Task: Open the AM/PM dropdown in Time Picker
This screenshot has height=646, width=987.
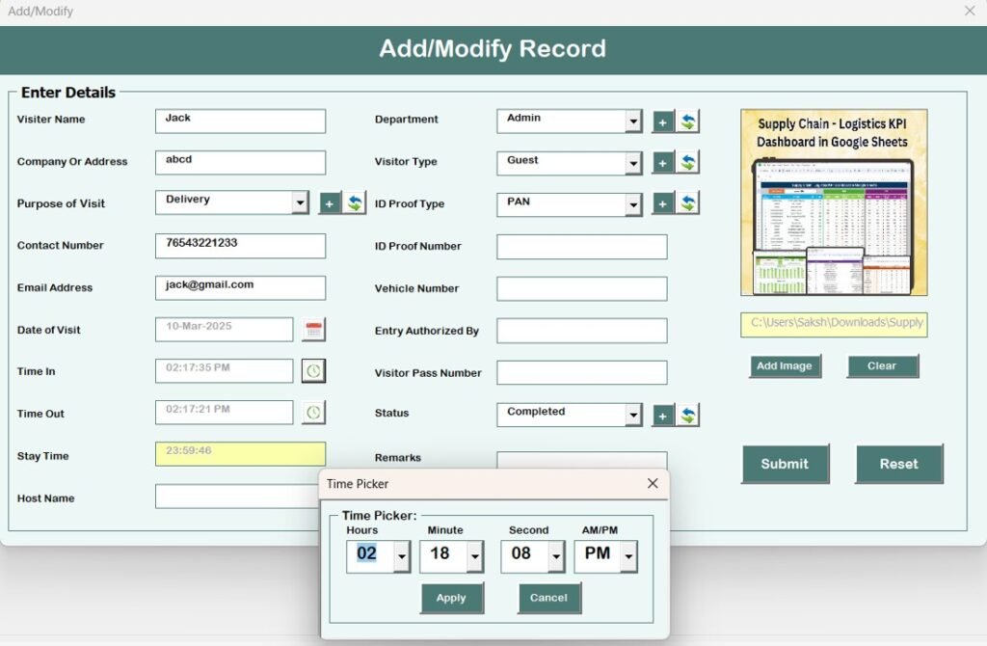Action: point(628,556)
